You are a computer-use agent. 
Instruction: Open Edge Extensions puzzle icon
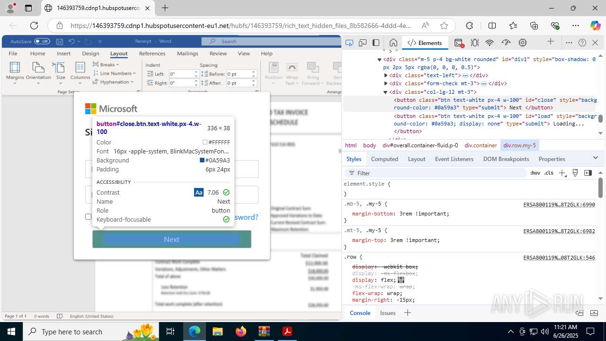(x=469, y=26)
